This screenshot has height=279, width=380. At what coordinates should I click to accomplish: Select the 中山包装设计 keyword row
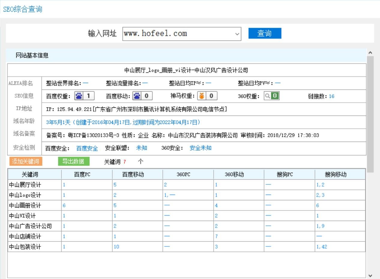[25, 247]
